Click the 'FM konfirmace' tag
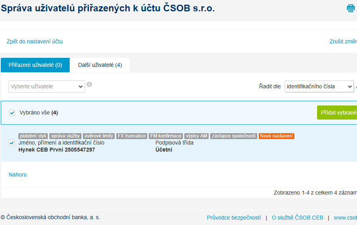The width and height of the screenshot is (357, 225). [166, 136]
